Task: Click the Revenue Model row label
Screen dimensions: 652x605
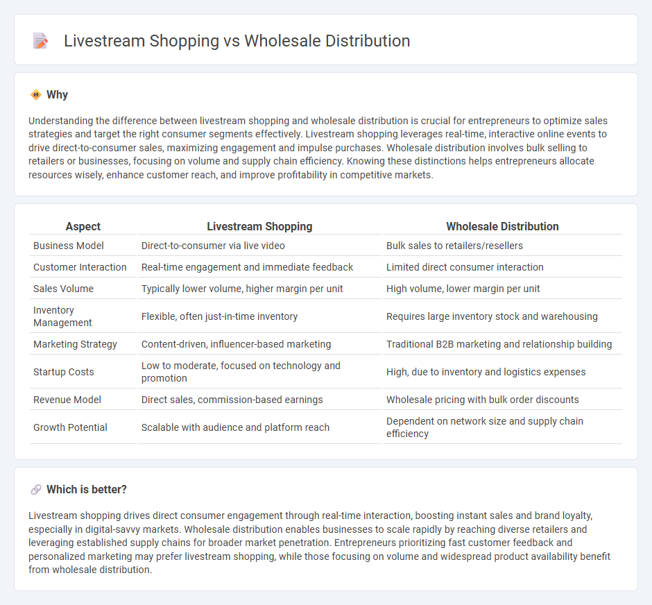Action: tap(67, 400)
